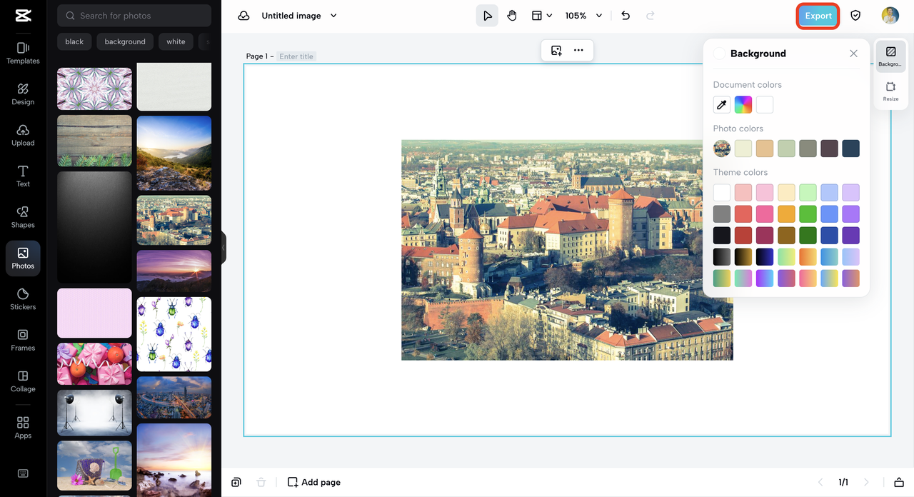Select the navy blue photo color swatch

850,149
